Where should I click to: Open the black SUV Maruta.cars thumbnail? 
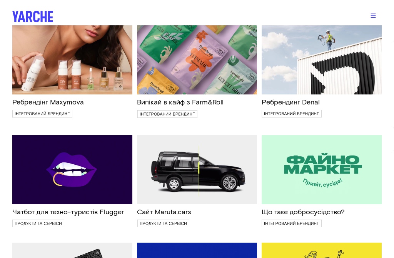point(197,170)
